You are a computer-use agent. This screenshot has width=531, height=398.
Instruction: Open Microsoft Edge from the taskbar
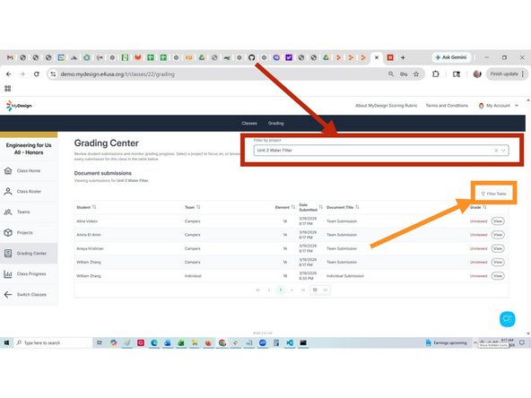click(154, 342)
